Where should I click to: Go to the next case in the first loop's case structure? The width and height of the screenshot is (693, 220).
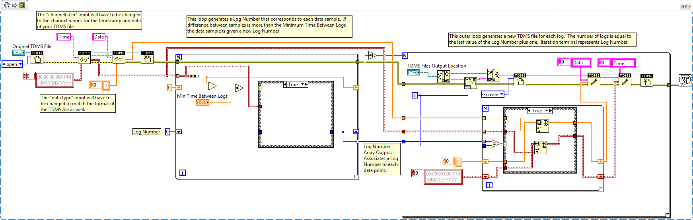pyautogui.click(x=306, y=85)
